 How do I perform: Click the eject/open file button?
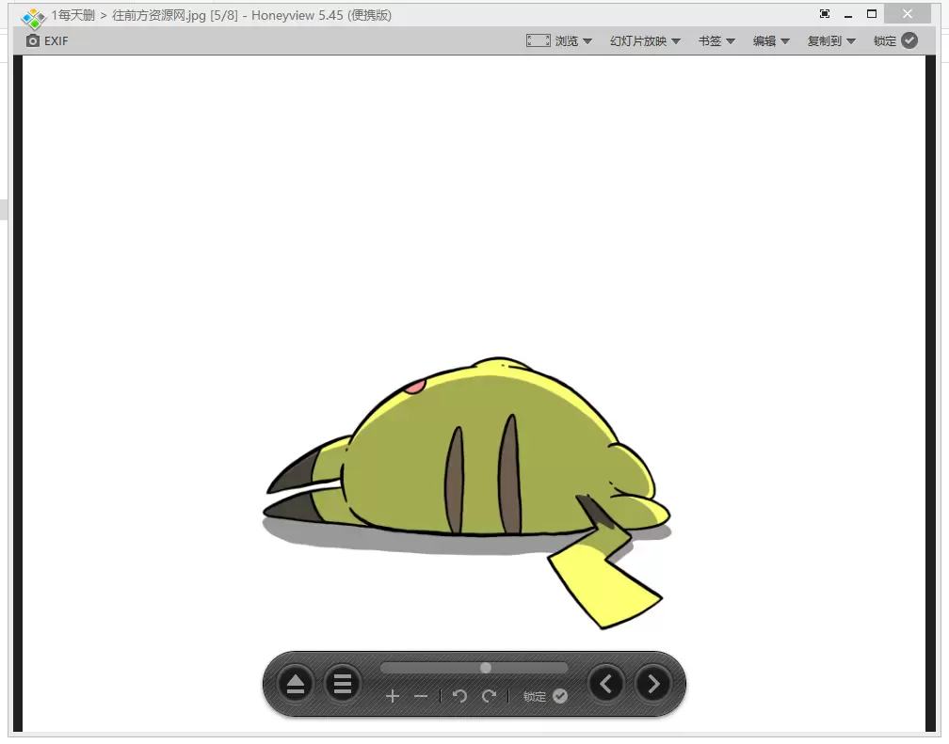click(x=296, y=684)
